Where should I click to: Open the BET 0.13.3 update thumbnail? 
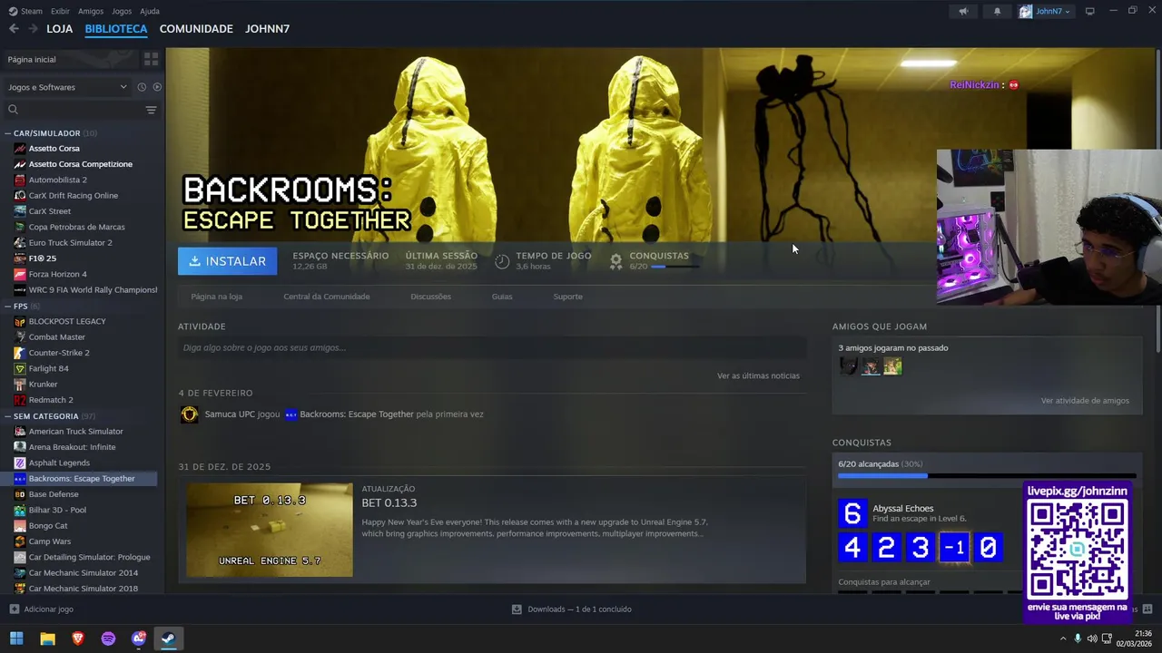click(x=270, y=530)
